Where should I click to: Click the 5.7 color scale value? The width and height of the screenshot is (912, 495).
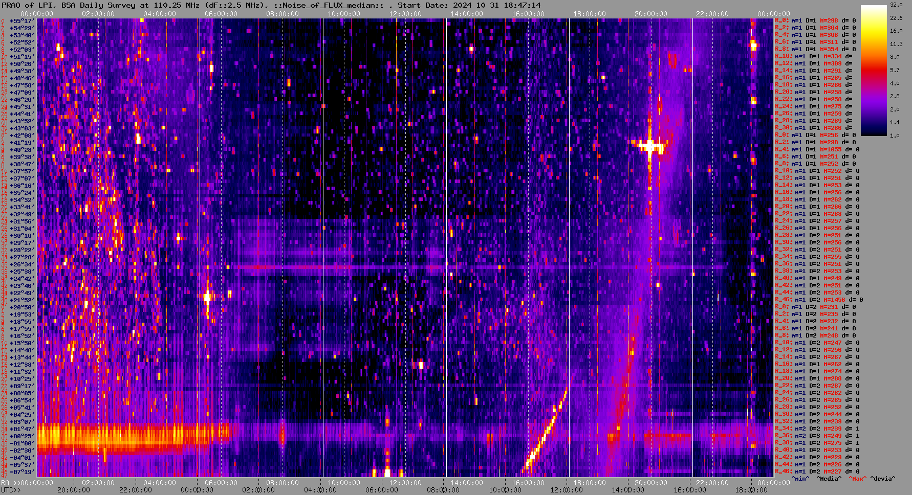tap(896, 70)
